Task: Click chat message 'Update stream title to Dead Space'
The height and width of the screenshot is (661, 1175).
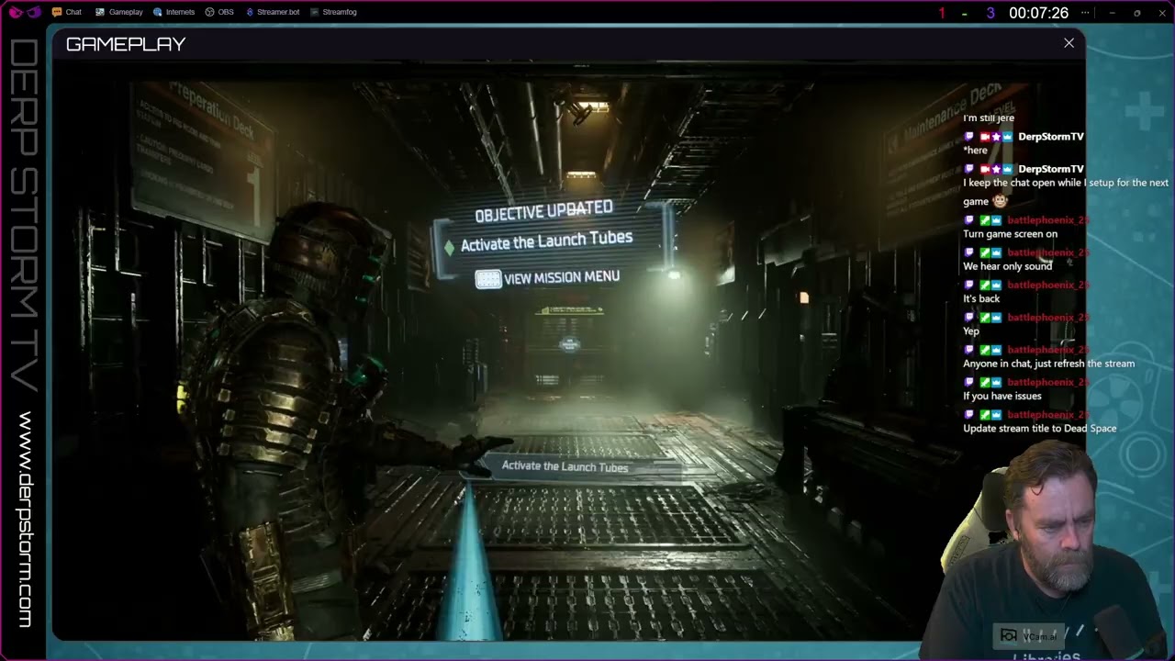Action: click(x=1039, y=429)
